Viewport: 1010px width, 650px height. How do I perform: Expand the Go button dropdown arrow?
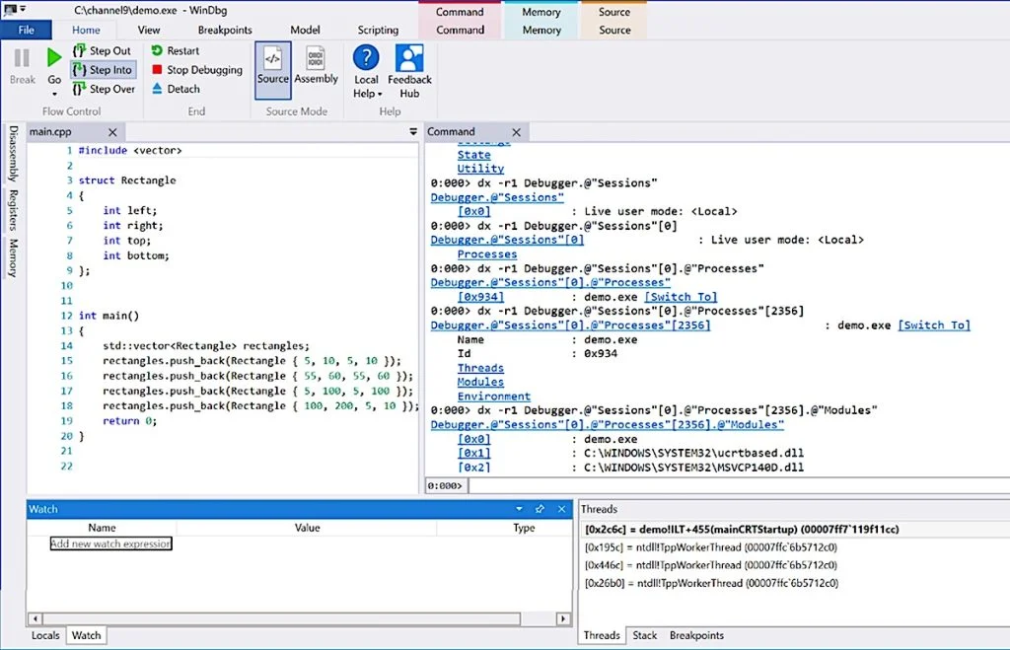coord(54,94)
